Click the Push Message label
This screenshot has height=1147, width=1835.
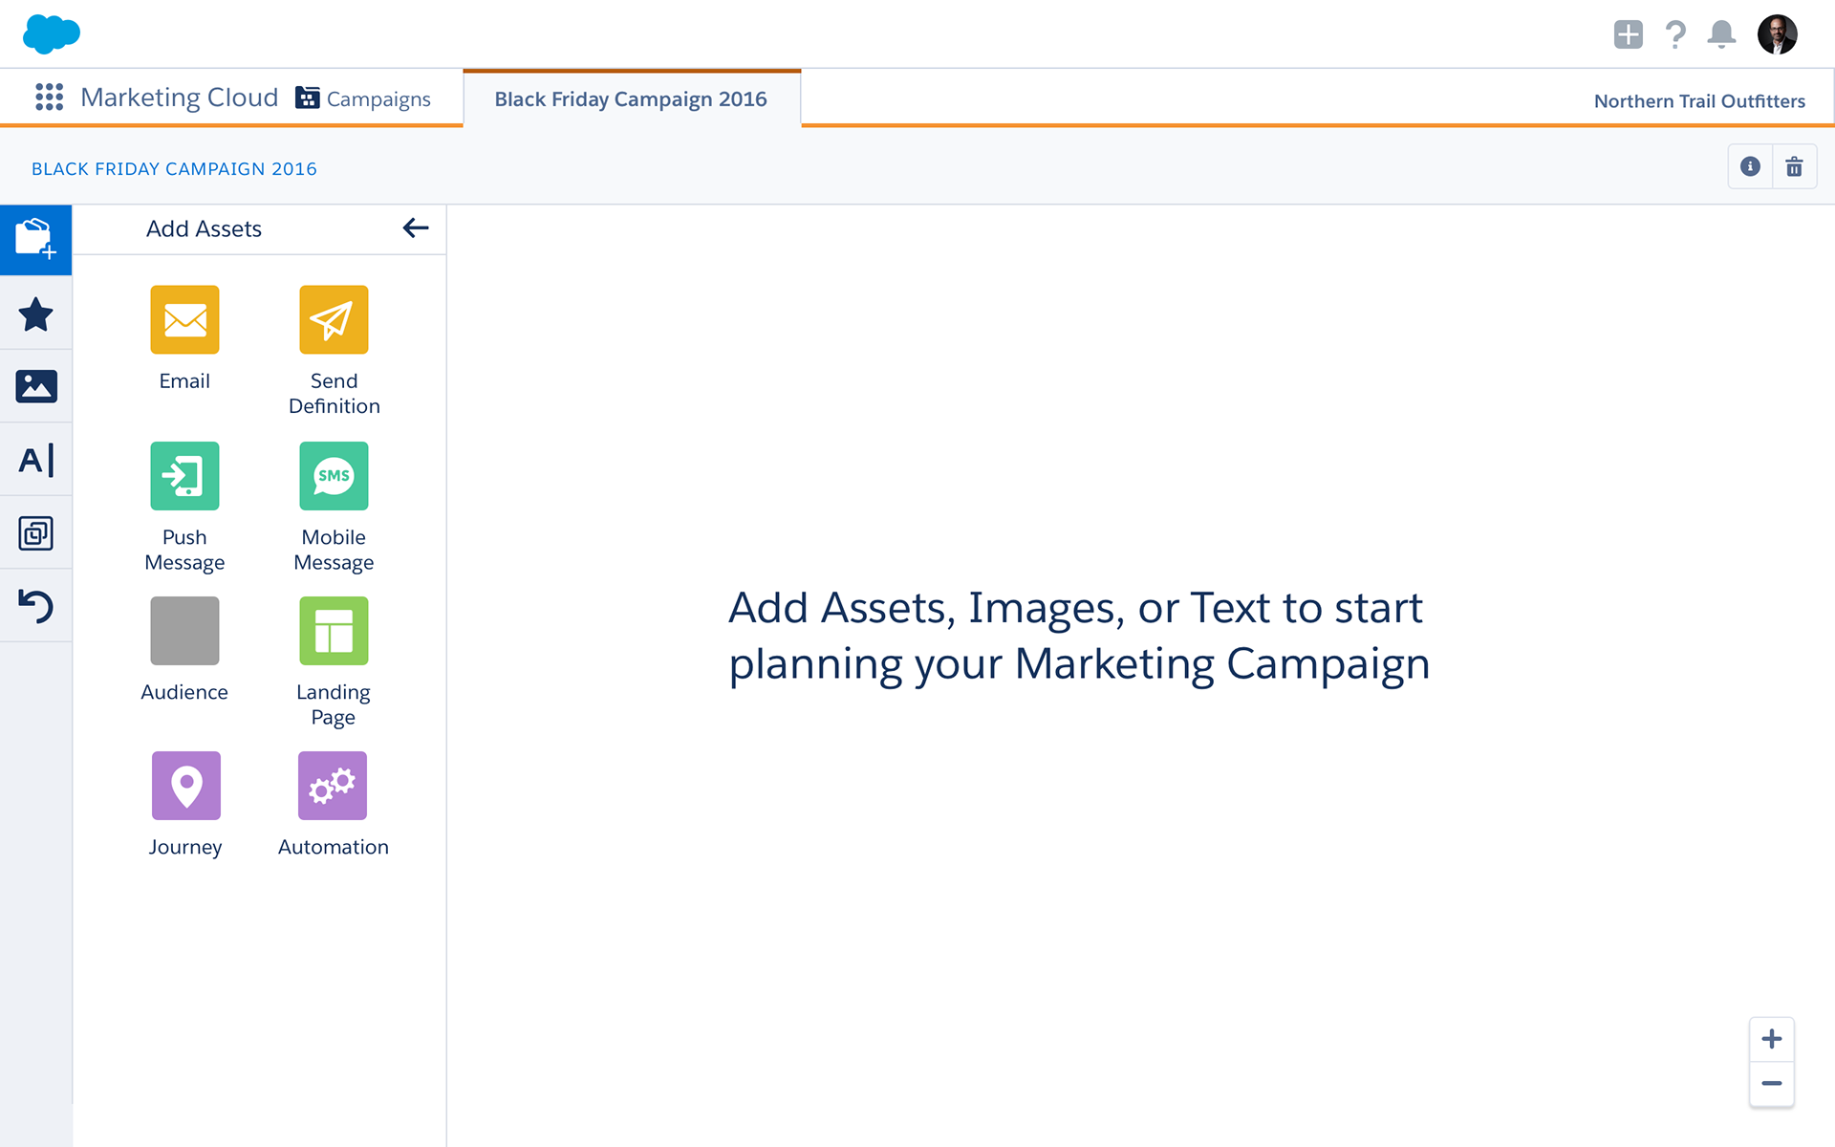tap(184, 550)
